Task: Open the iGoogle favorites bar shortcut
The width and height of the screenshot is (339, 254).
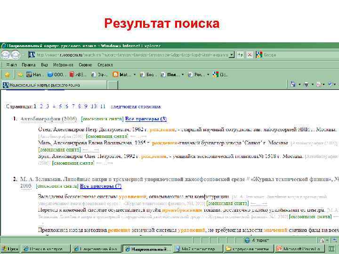Action: tap(220, 75)
